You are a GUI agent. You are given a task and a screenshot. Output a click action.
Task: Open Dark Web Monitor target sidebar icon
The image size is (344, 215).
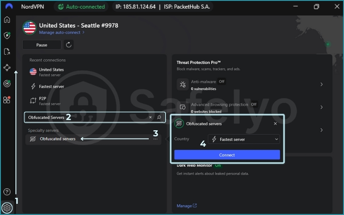pyautogui.click(x=7, y=84)
